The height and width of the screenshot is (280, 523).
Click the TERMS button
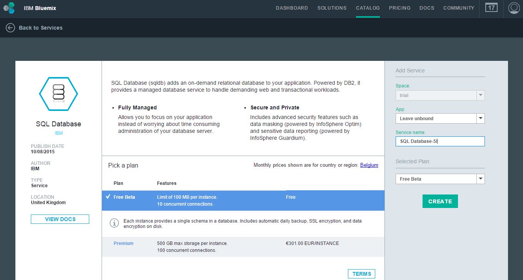tap(361, 274)
